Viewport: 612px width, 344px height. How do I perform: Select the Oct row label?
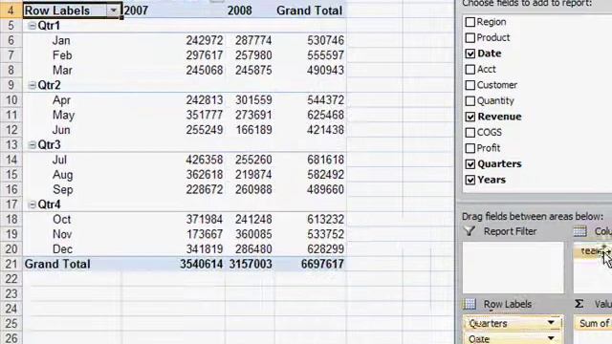61,220
